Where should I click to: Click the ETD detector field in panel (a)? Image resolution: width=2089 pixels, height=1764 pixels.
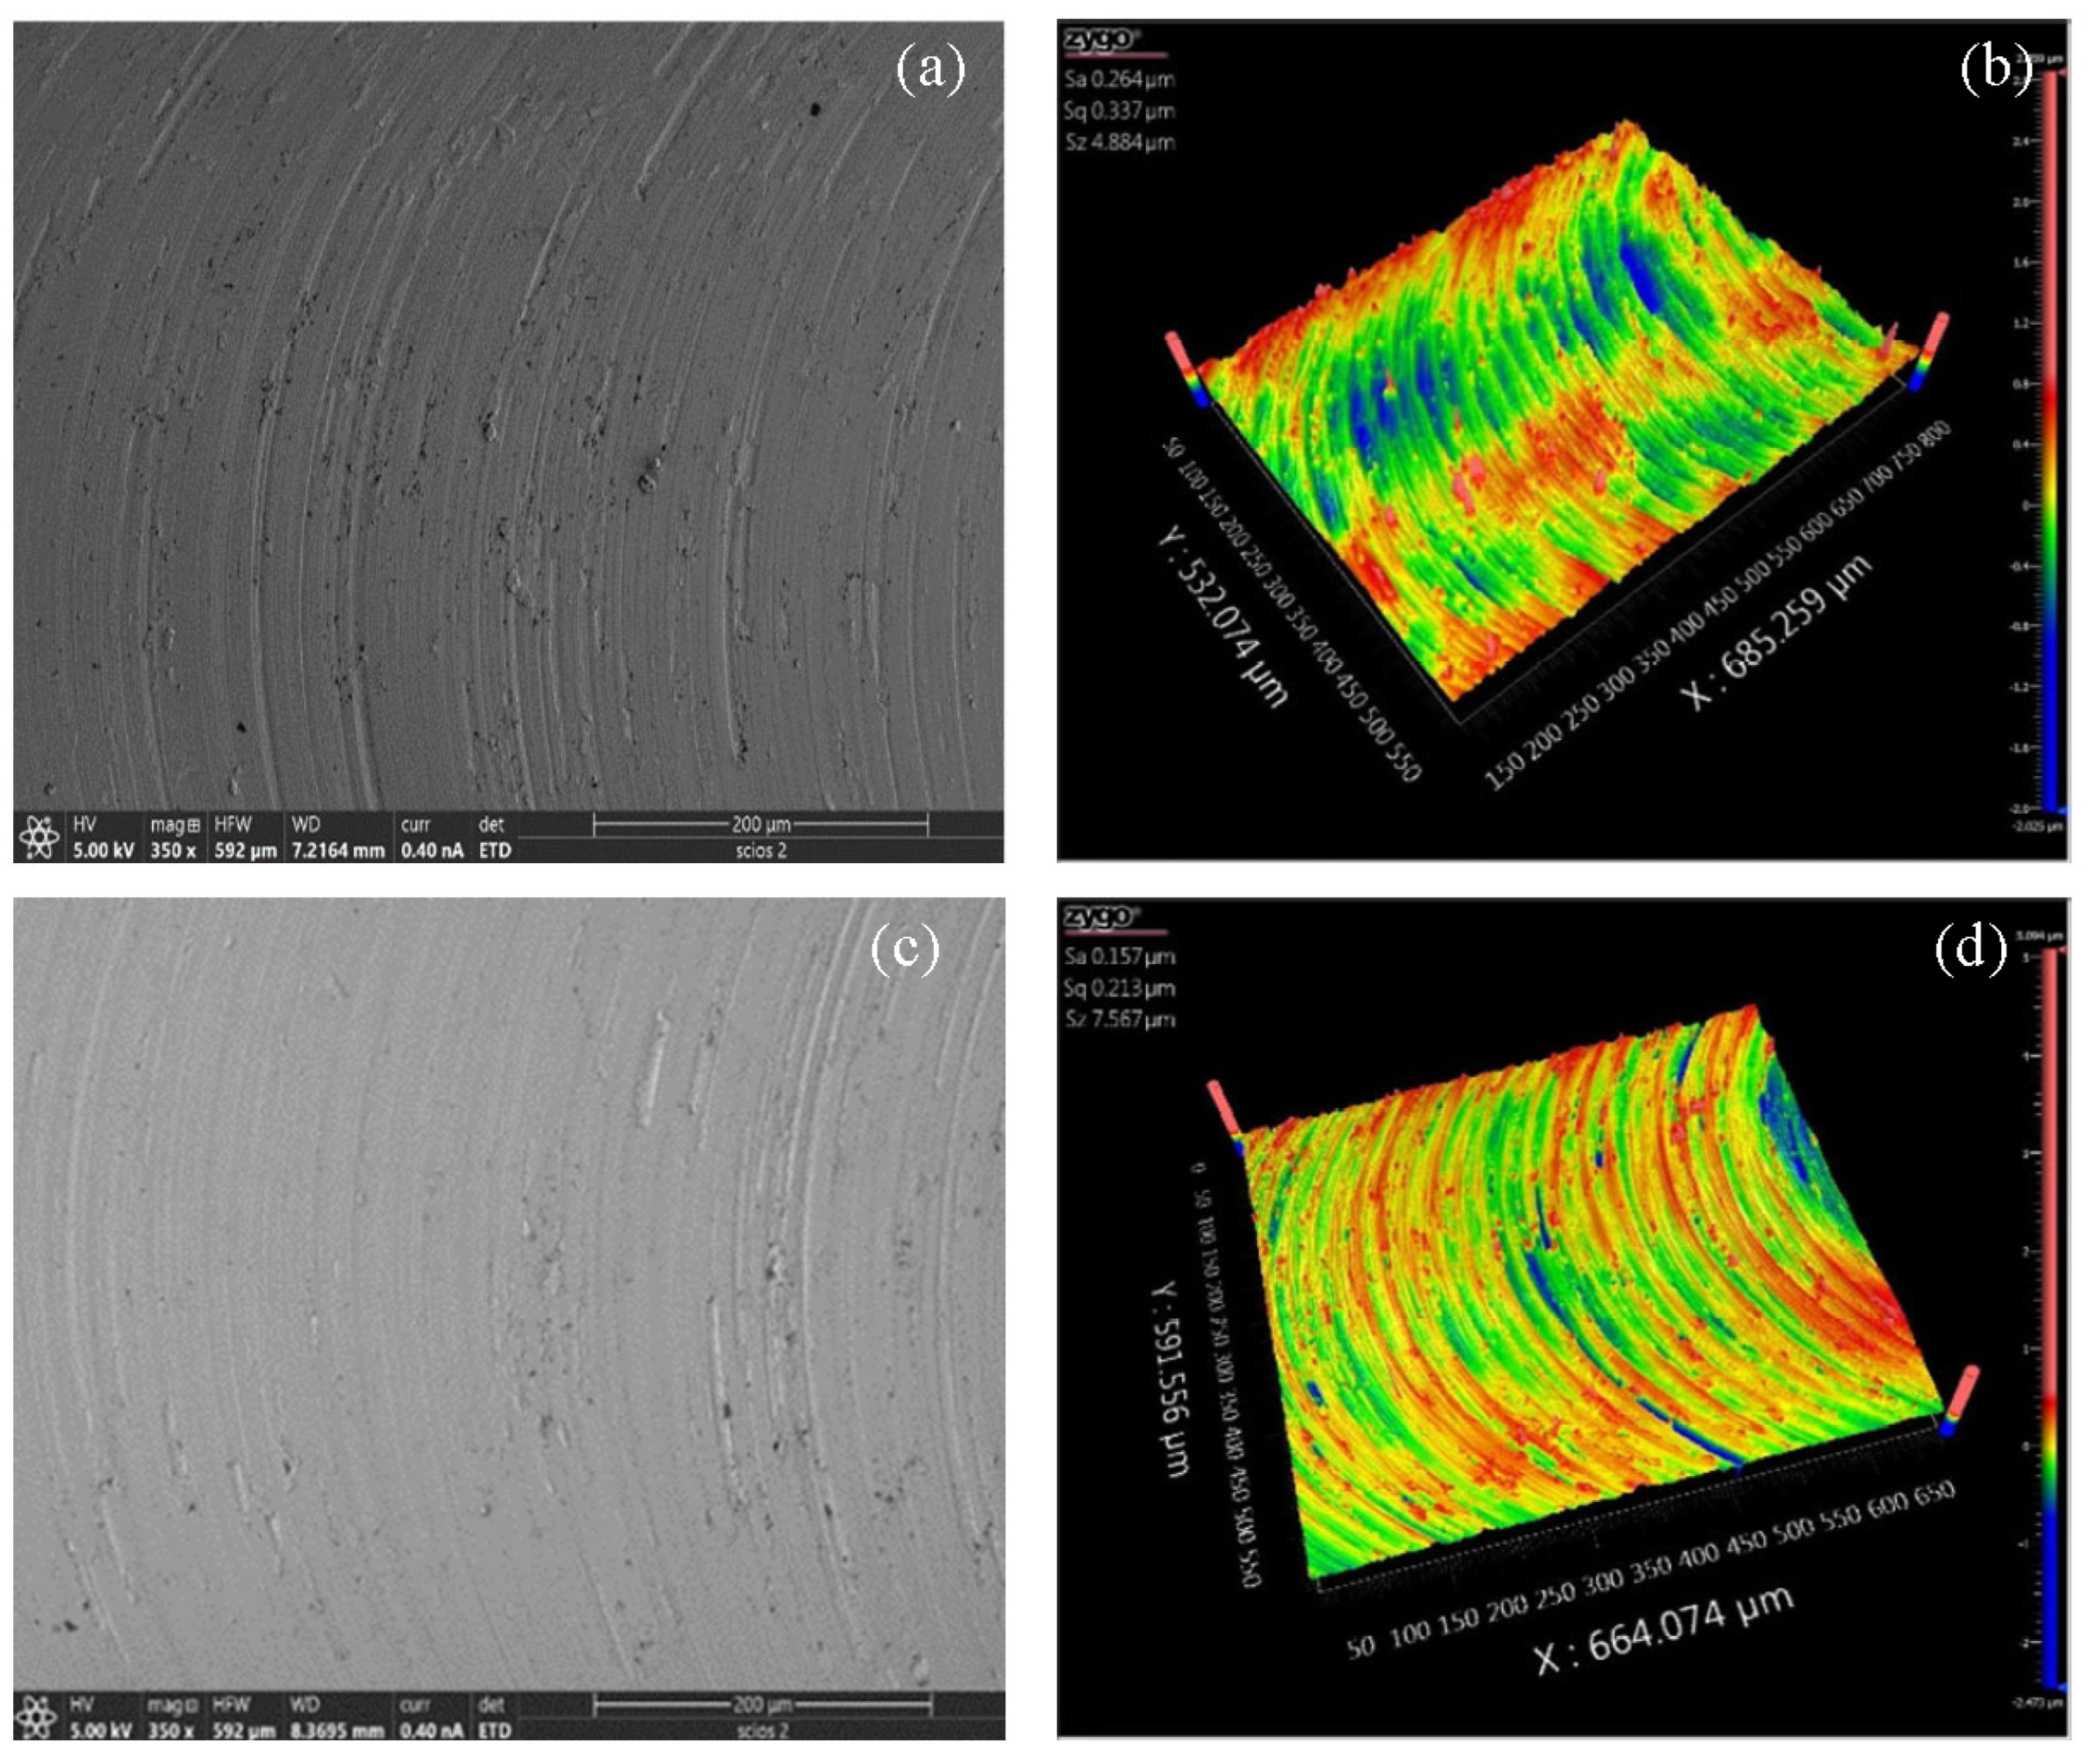(494, 850)
